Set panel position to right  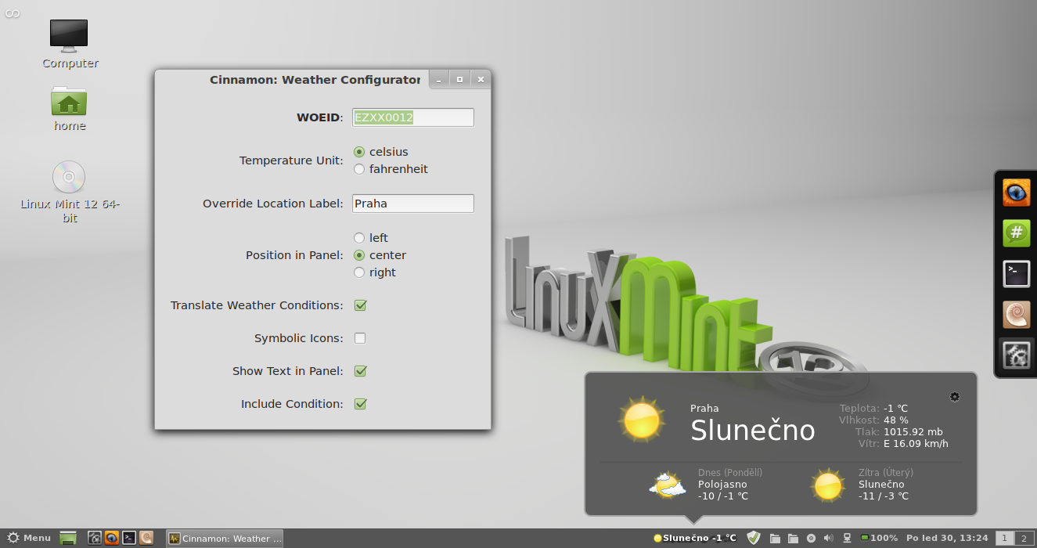click(x=359, y=272)
